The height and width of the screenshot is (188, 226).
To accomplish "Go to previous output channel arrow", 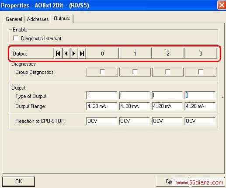I will tap(66, 53).
